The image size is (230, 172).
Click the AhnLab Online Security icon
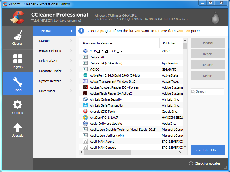pos(85,99)
